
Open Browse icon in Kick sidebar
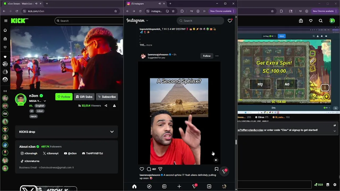[5, 39]
